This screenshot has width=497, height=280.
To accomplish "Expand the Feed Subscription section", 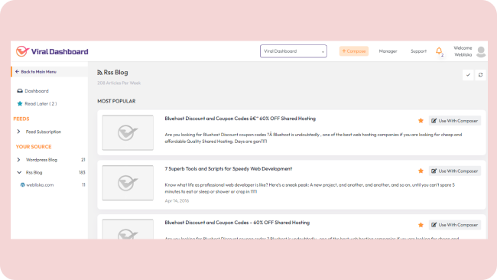I will (x=18, y=132).
